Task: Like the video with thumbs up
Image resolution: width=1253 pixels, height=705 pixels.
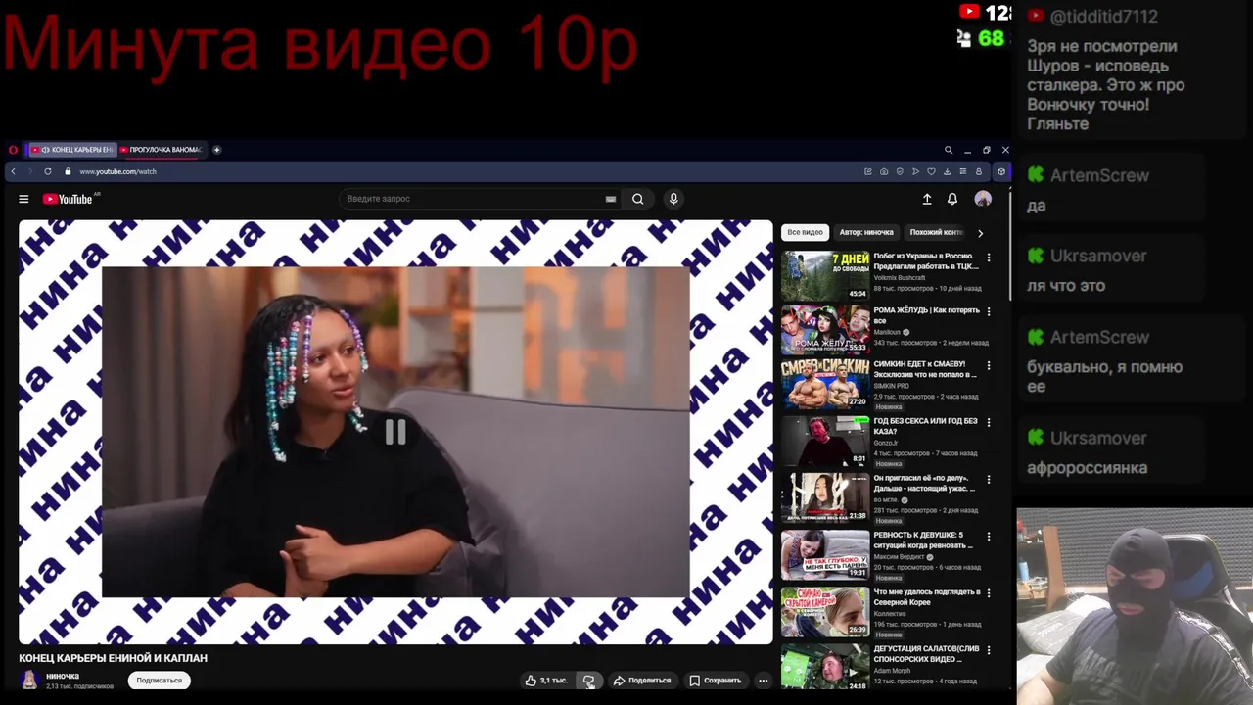Action: [545, 681]
